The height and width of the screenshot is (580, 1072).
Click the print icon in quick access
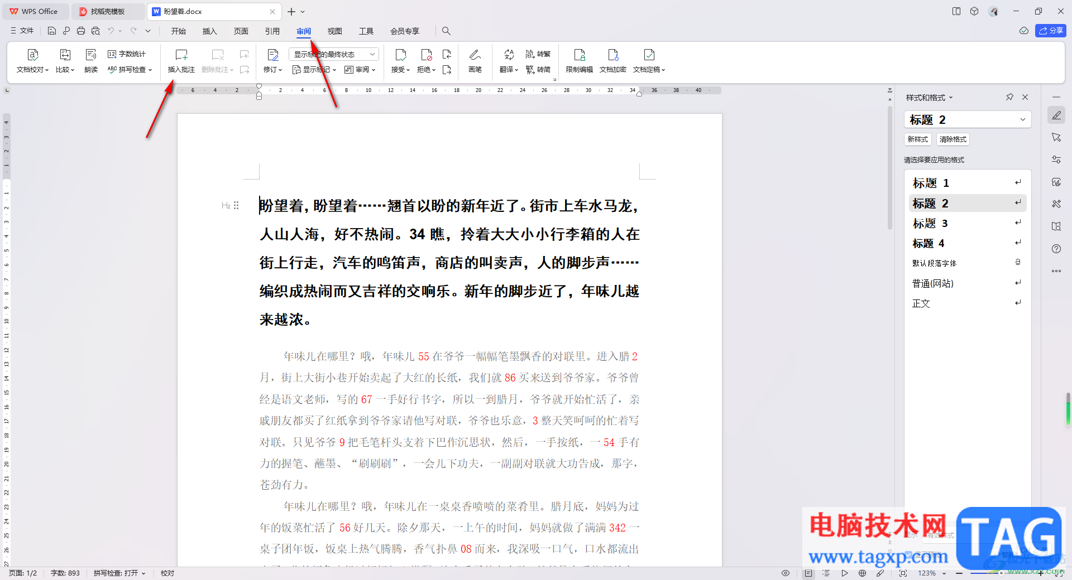coord(81,31)
